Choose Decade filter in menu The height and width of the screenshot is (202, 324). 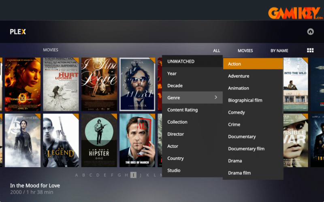(192, 86)
